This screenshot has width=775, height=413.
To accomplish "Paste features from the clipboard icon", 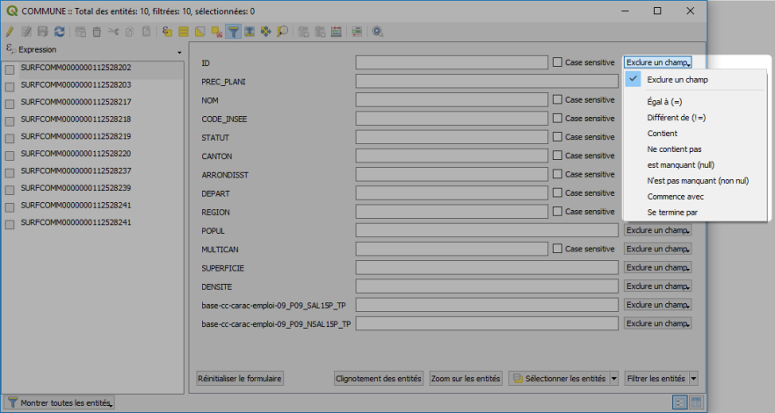I will tap(146, 33).
